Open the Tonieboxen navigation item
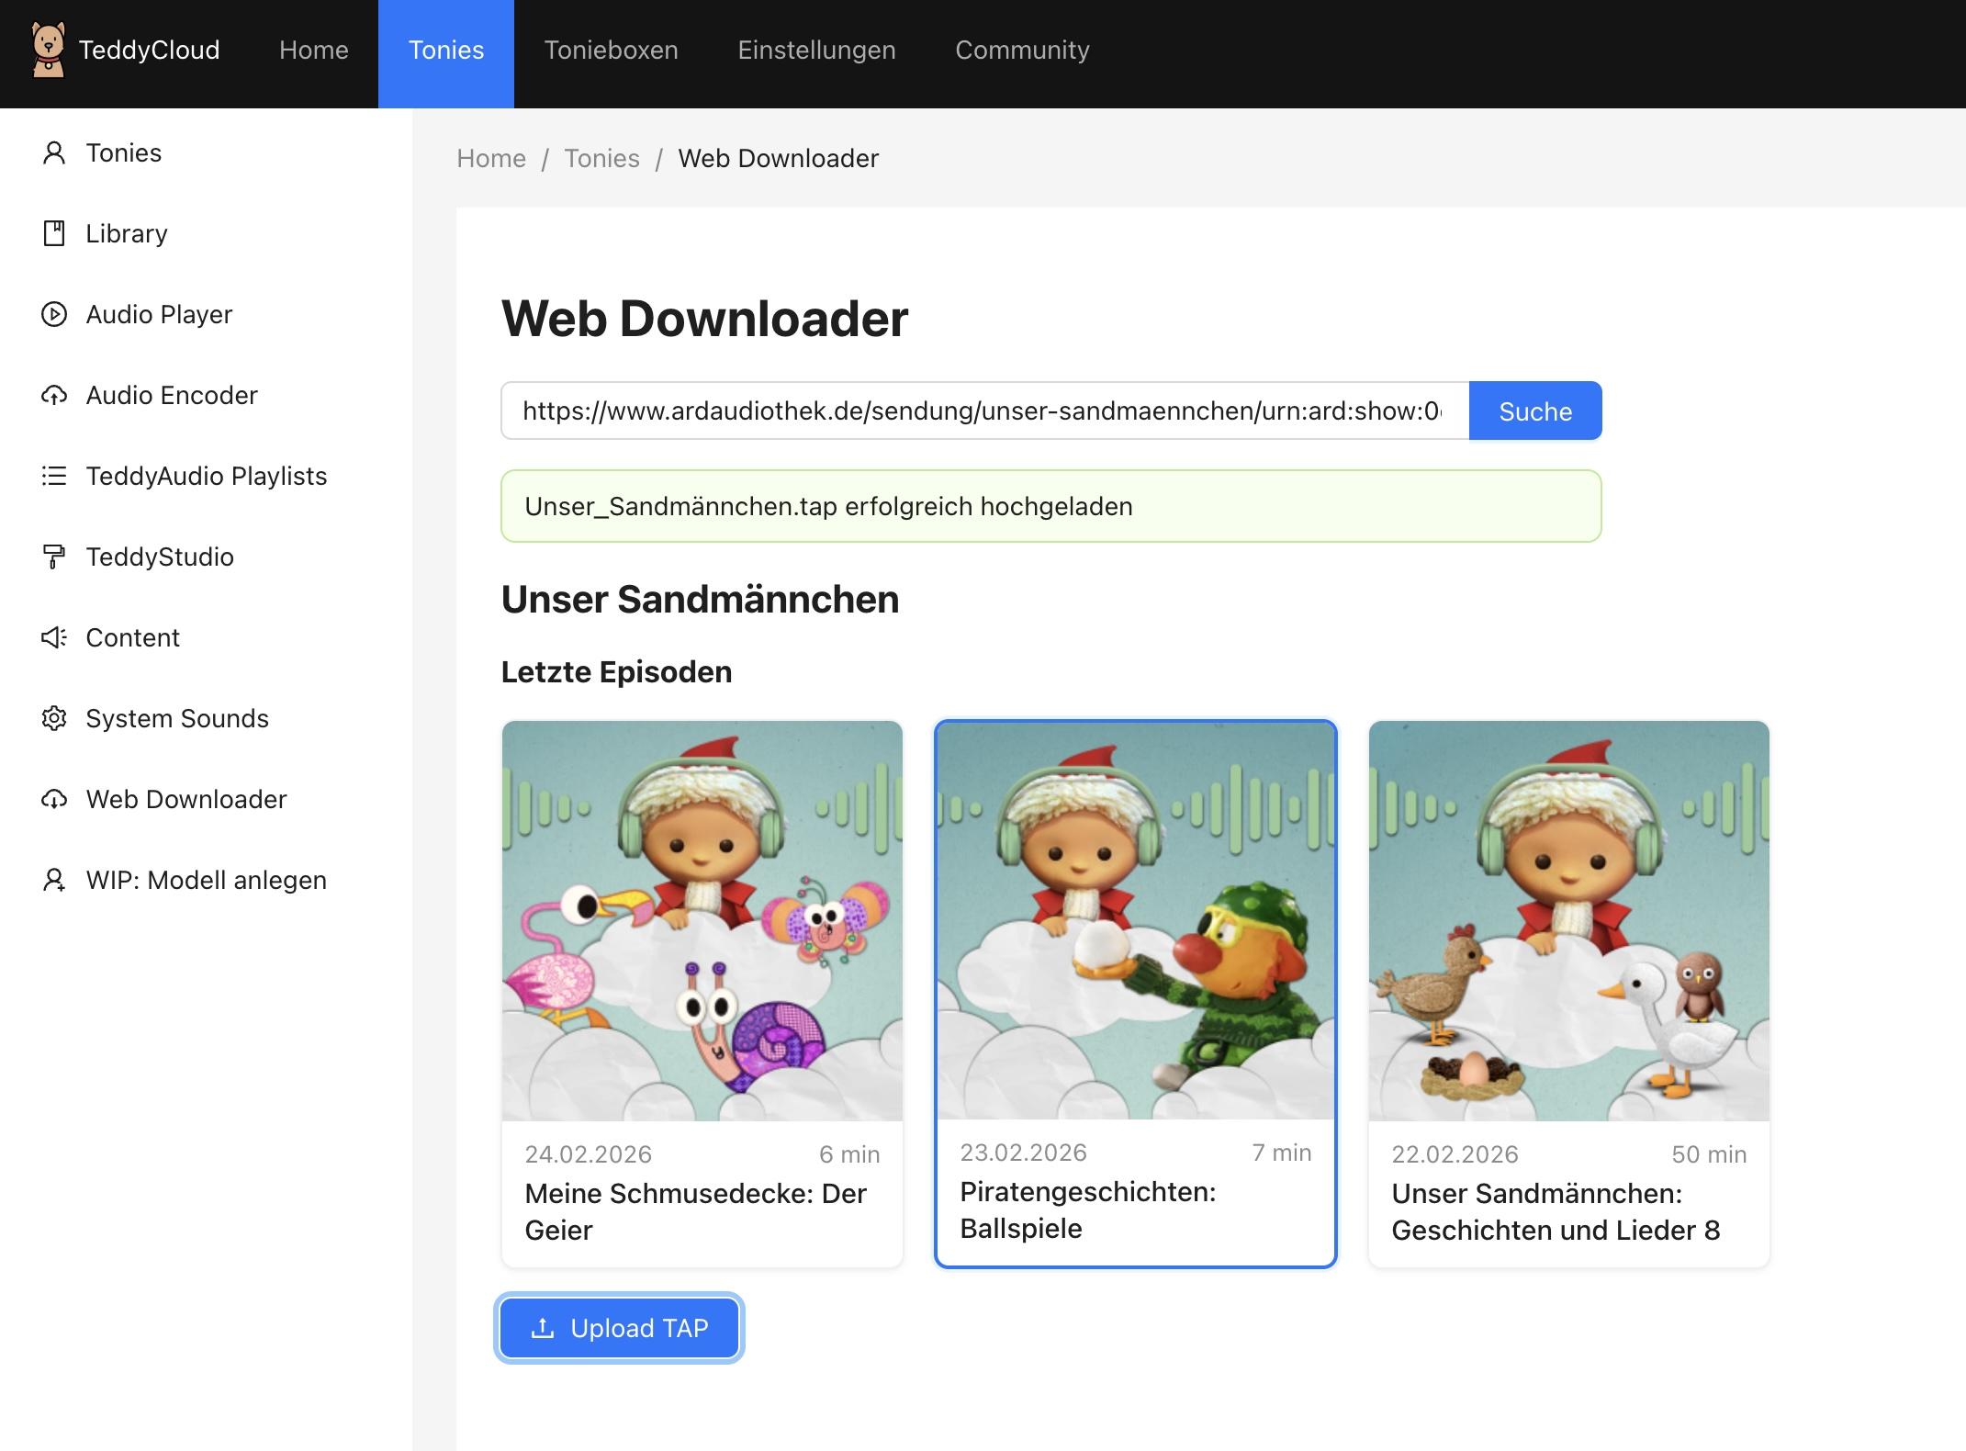 coord(612,50)
